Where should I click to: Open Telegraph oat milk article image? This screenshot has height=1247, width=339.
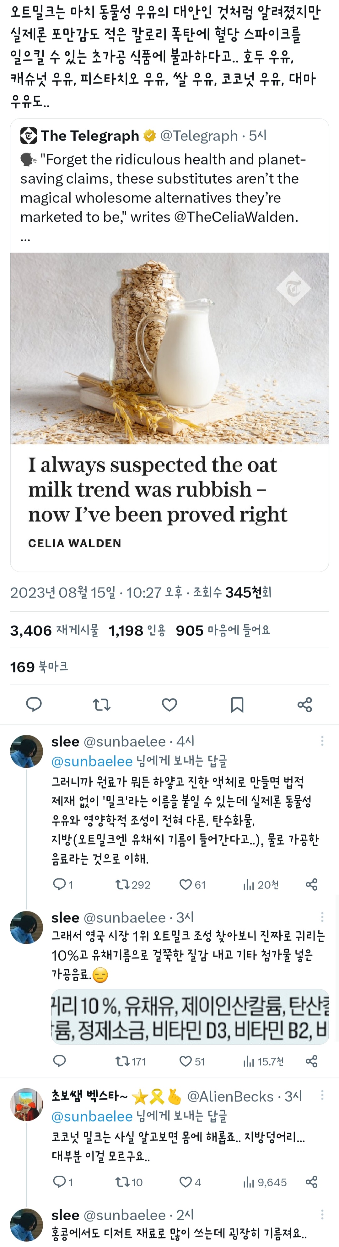click(x=169, y=348)
